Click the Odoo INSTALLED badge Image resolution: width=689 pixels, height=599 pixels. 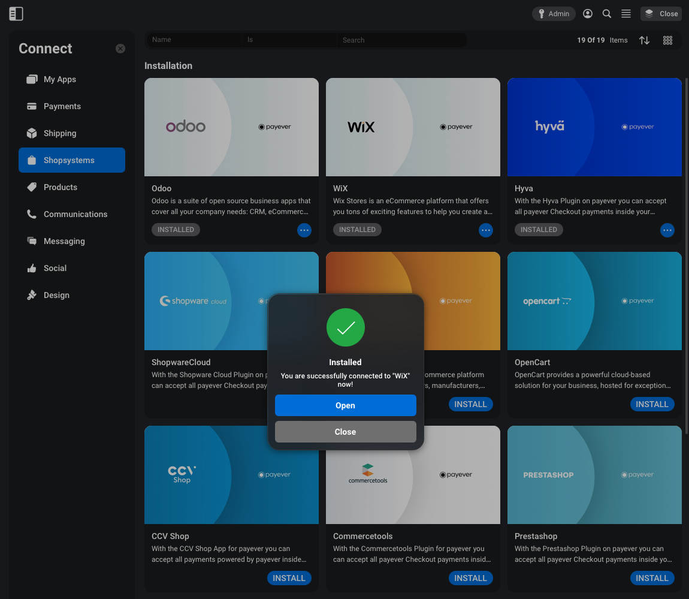point(176,230)
